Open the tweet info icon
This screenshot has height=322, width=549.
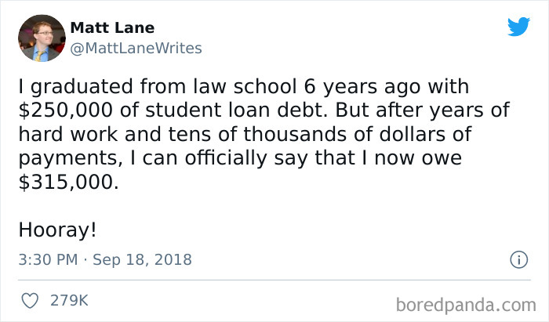coord(518,259)
